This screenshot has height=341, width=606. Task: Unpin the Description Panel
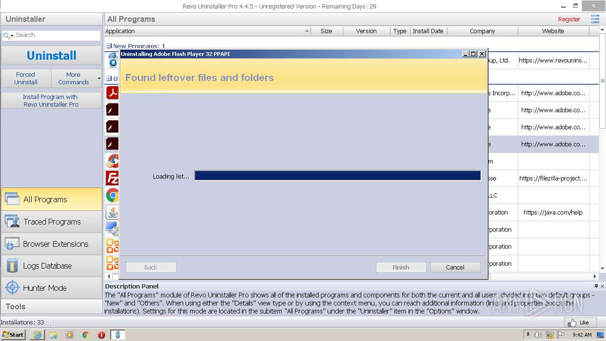coord(596,286)
